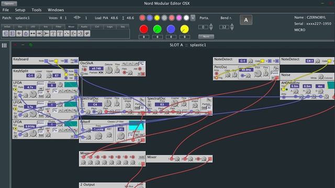Click the 49.0Hz display on PercOsc

pyautogui.click(x=247, y=70)
